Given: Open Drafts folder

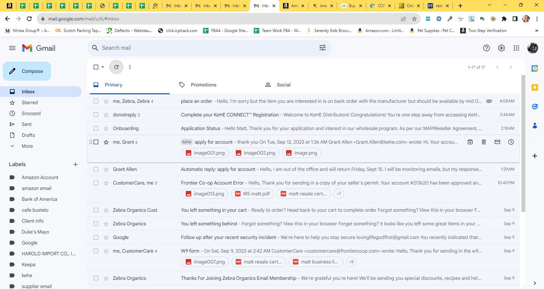Looking at the screenshot, I should tap(41, 135).
